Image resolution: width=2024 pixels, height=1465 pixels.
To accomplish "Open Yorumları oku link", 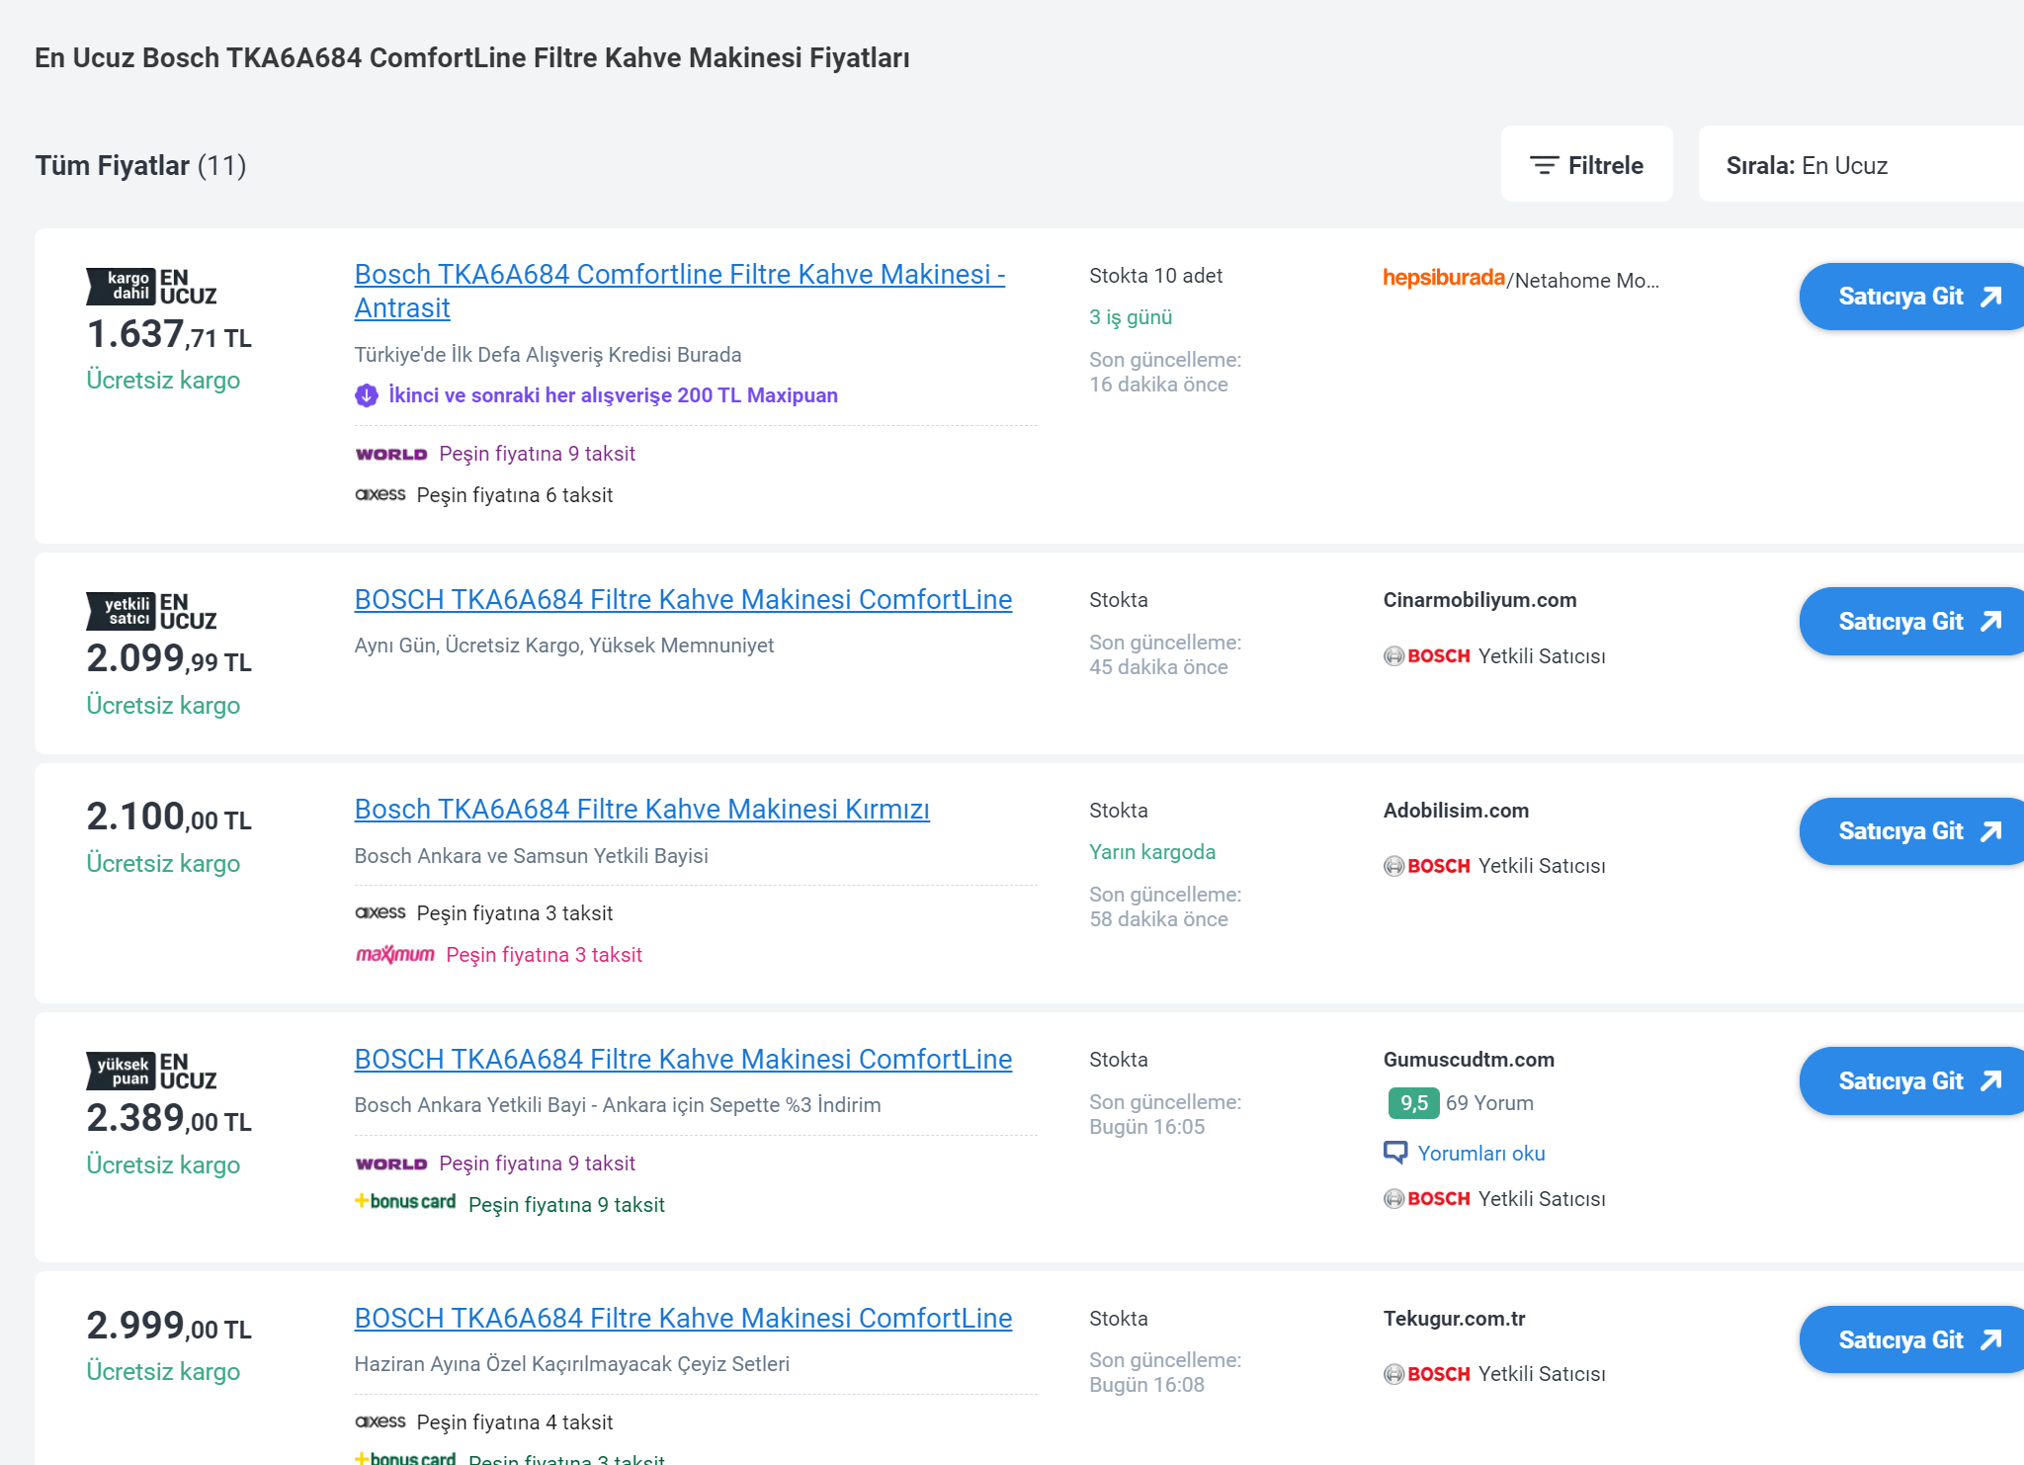I will click(x=1481, y=1154).
